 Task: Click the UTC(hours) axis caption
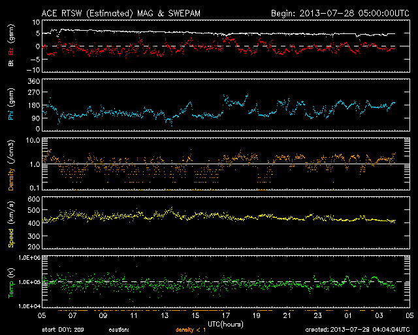pyautogui.click(x=225, y=323)
